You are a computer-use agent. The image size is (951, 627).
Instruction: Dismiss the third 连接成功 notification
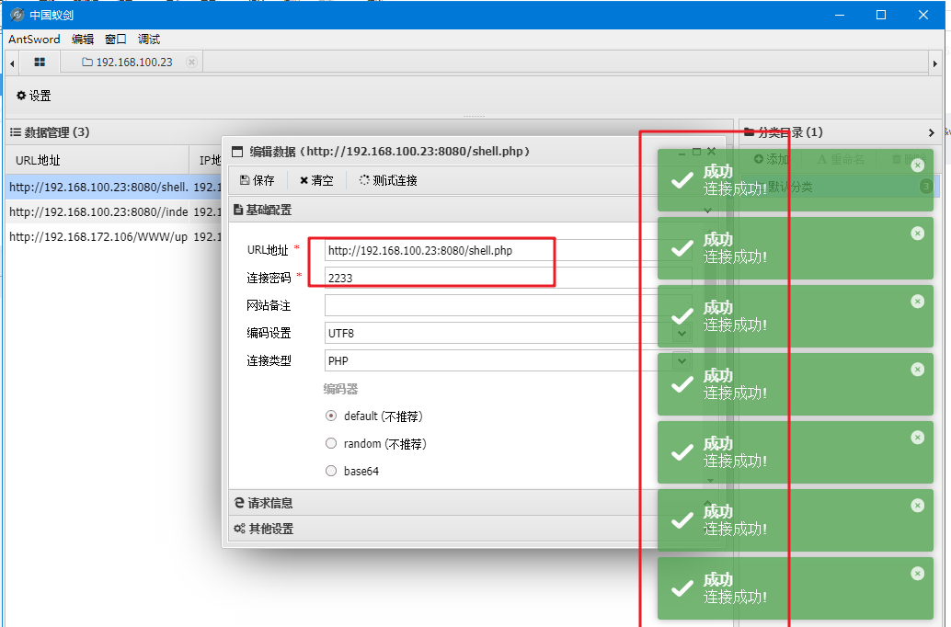pos(918,302)
